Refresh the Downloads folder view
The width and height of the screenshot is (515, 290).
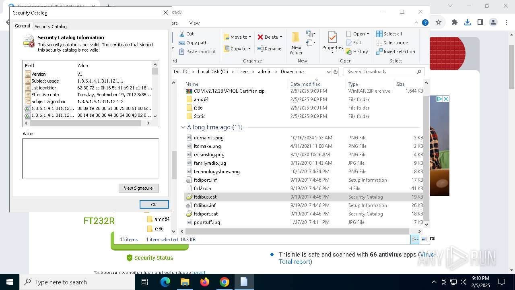point(336,72)
